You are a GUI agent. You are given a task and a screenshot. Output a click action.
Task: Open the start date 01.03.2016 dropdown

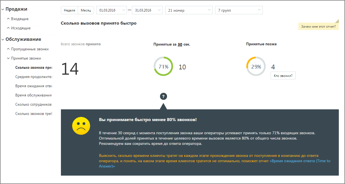pos(112,10)
